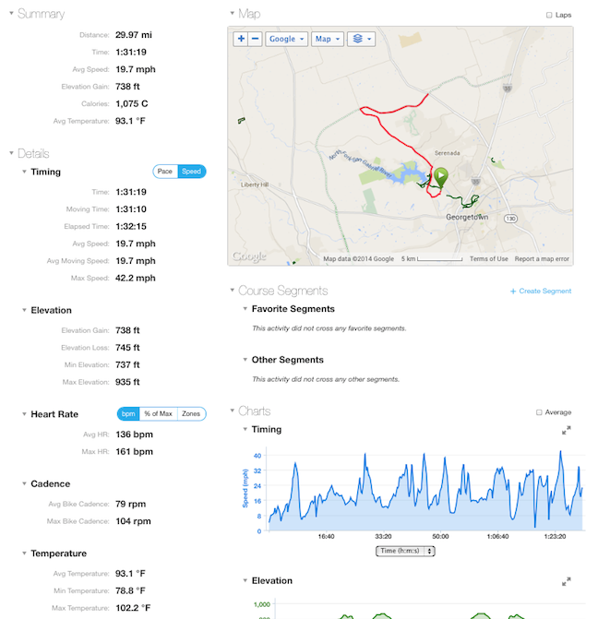Open the Google map provider dropdown
598x619 pixels.
[286, 39]
